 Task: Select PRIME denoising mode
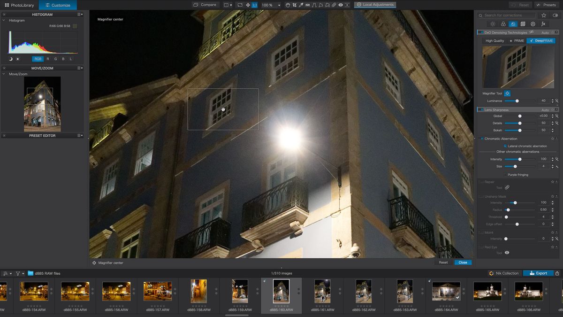(x=517, y=41)
